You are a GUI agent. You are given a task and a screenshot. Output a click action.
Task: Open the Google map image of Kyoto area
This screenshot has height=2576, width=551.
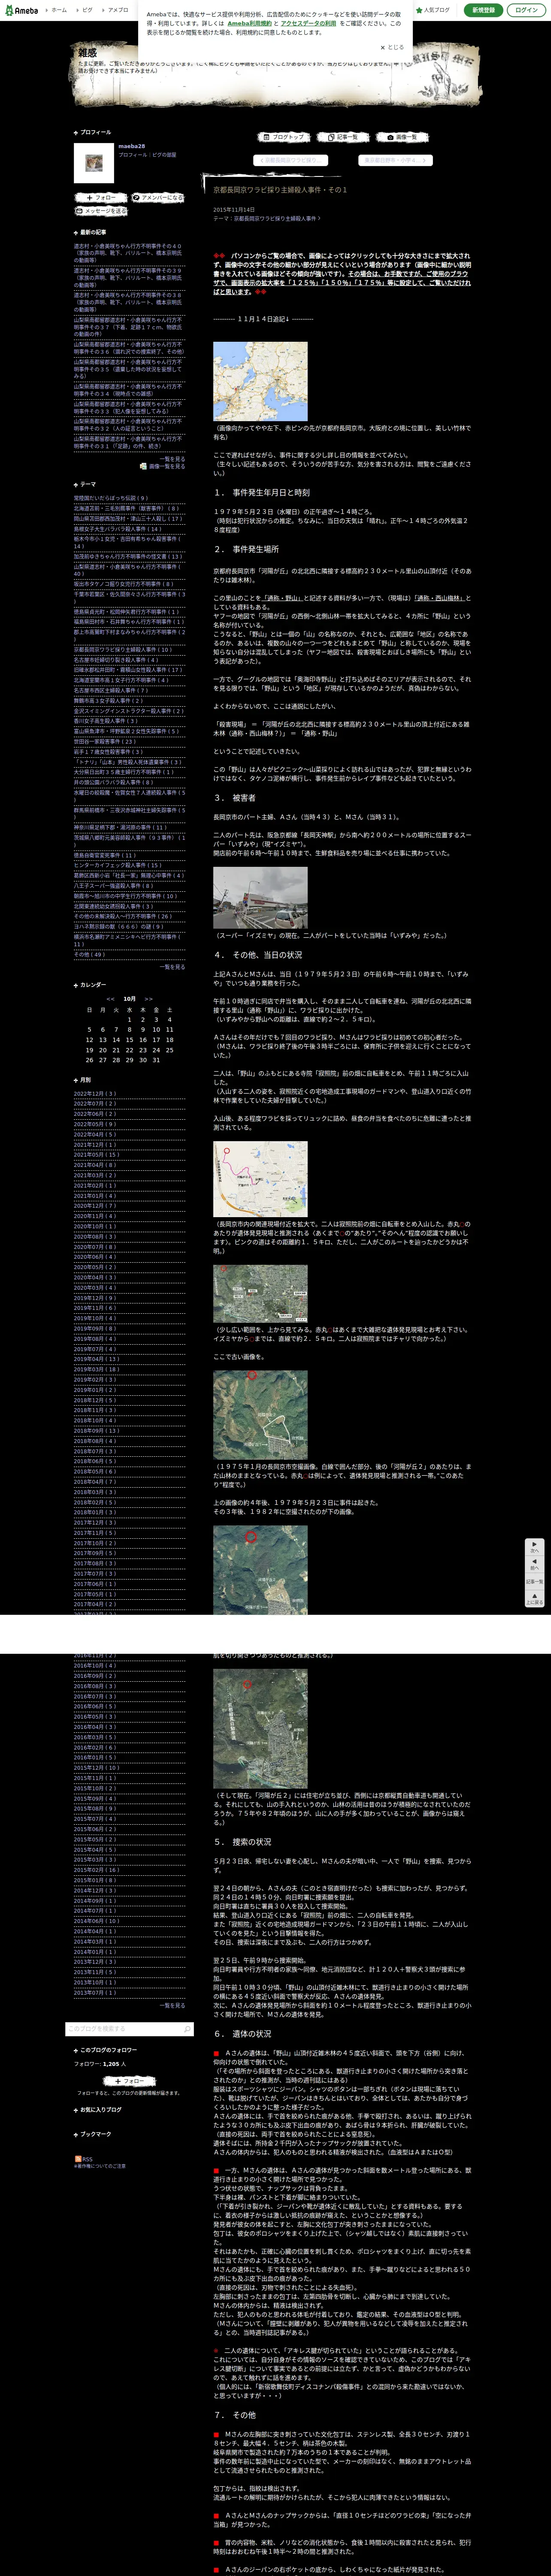[260, 381]
